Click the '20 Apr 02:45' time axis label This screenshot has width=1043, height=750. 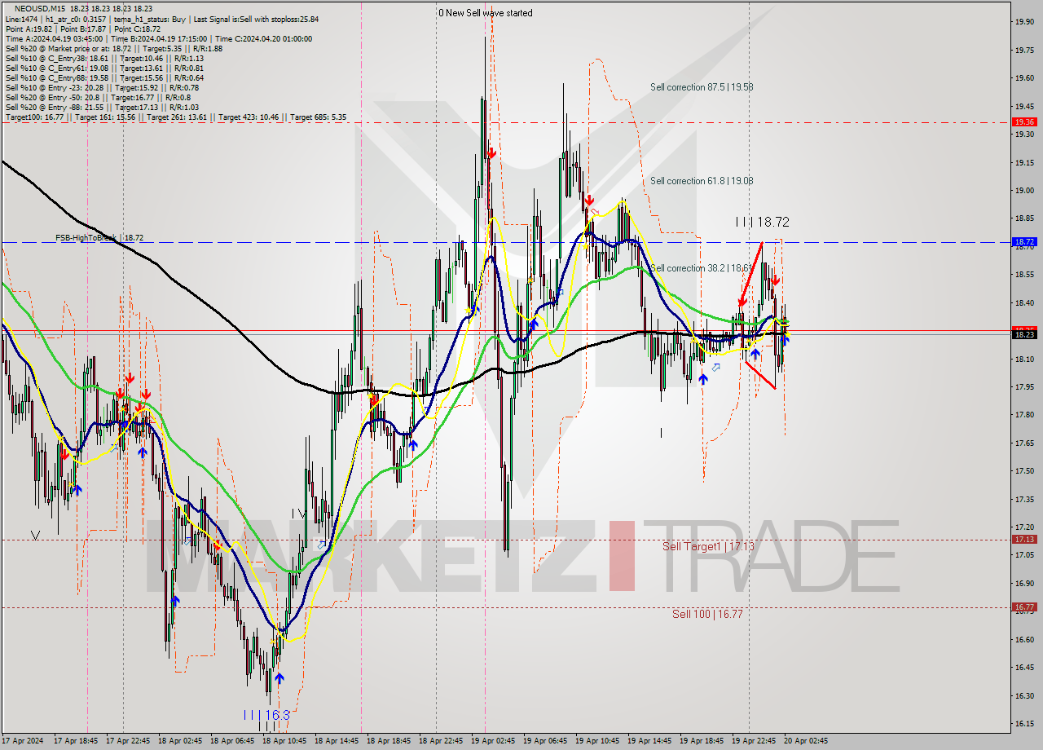coord(805,741)
